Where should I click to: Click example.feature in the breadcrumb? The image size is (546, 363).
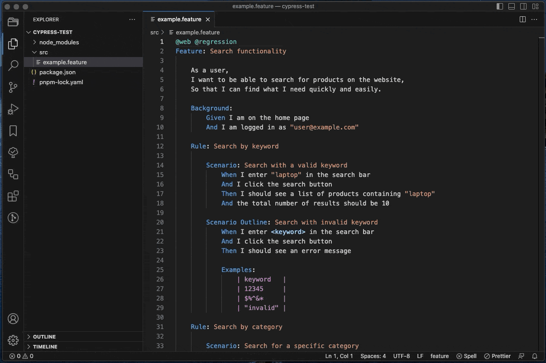(197, 32)
